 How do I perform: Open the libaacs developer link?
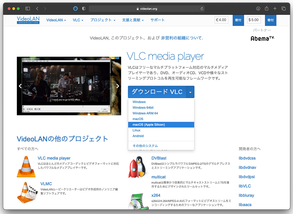(245, 205)
